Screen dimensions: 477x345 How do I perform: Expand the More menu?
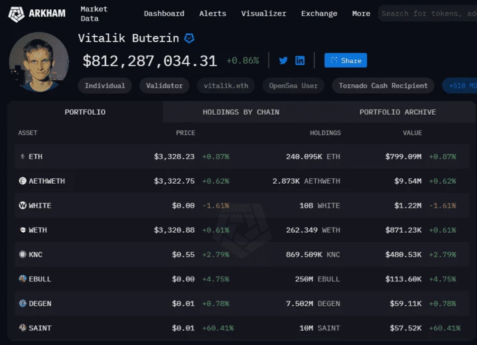361,14
